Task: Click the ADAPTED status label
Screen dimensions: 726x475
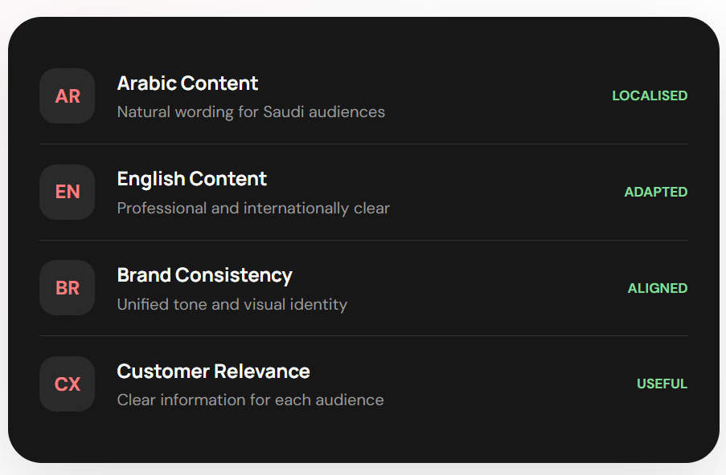Action: 655,192
